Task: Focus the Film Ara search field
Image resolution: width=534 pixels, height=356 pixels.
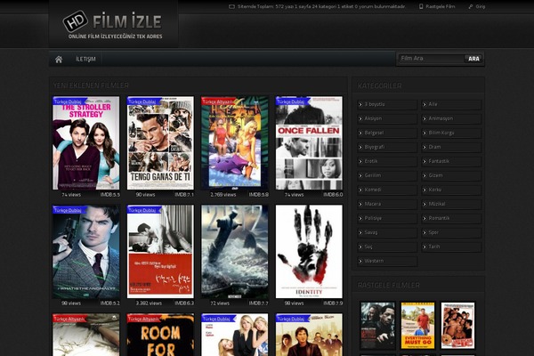Action: click(431, 59)
